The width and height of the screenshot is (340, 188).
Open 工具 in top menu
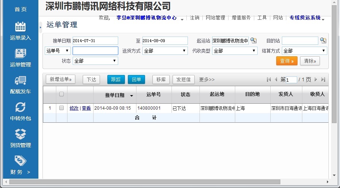(x=262, y=18)
